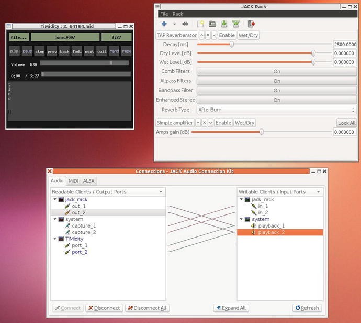Click the Decay [ms] slider handle
The height and width of the screenshot is (323, 361).
pyautogui.click(x=232, y=44)
